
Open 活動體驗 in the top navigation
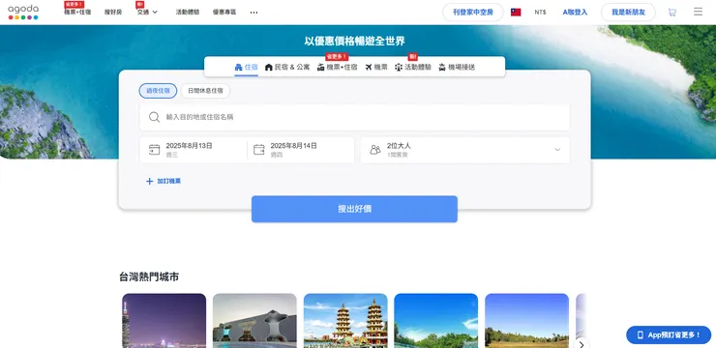point(187,13)
